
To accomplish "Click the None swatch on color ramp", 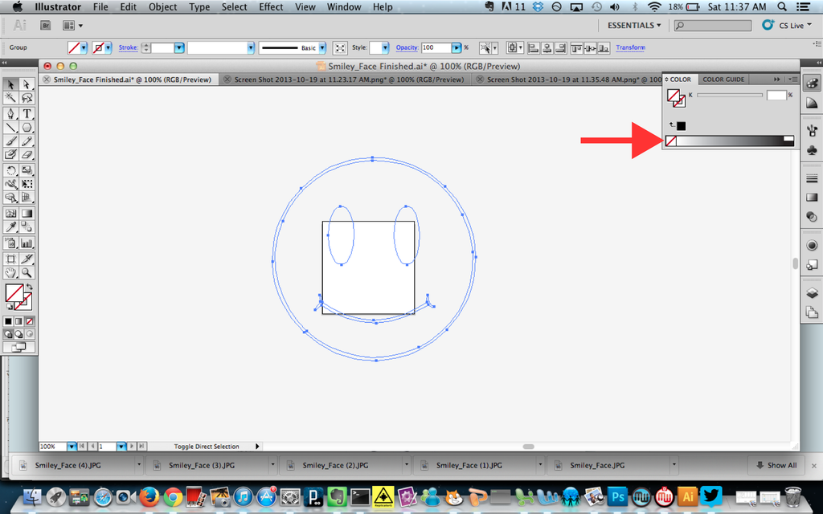I will (670, 141).
